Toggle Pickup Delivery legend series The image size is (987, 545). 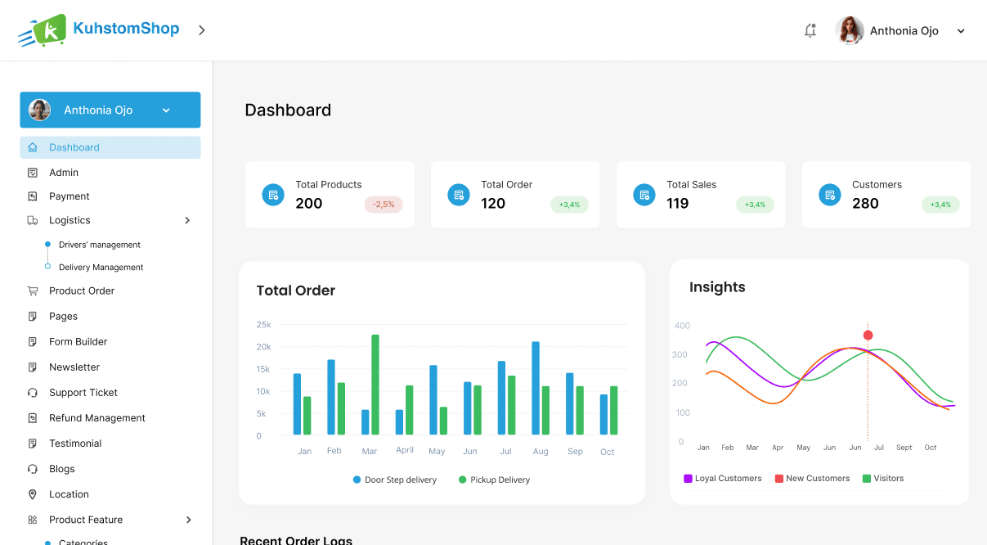pyautogui.click(x=494, y=480)
